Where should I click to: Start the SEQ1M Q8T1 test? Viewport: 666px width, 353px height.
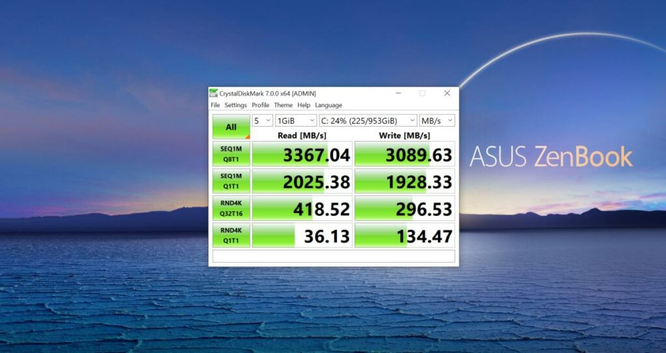click(231, 153)
